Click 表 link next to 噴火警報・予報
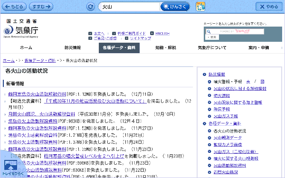Viewport: 285px width, 178px height. pos(248,82)
